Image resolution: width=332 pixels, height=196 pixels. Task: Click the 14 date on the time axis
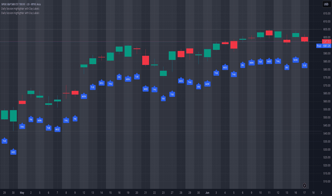click(x=102, y=193)
